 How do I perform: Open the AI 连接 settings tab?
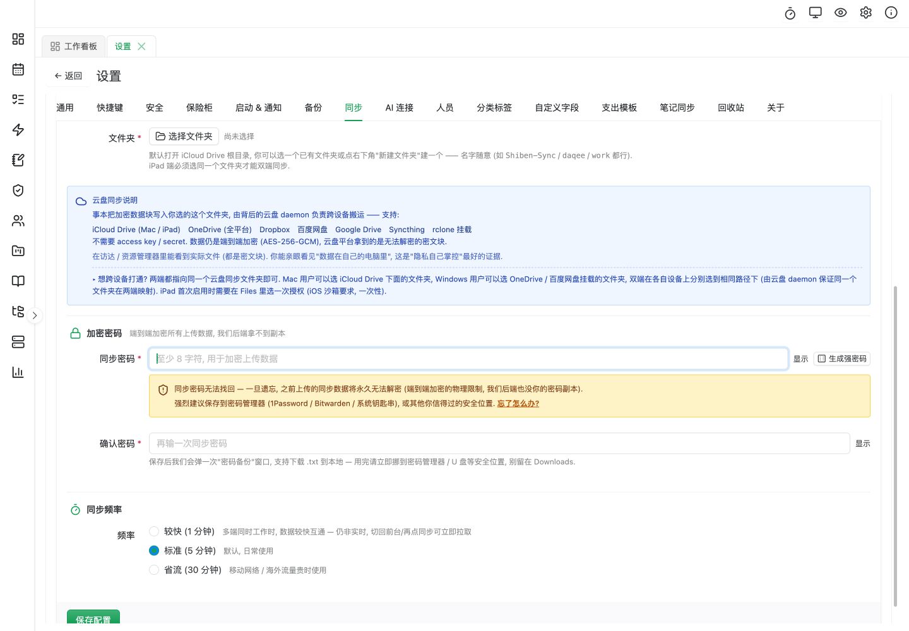(400, 108)
